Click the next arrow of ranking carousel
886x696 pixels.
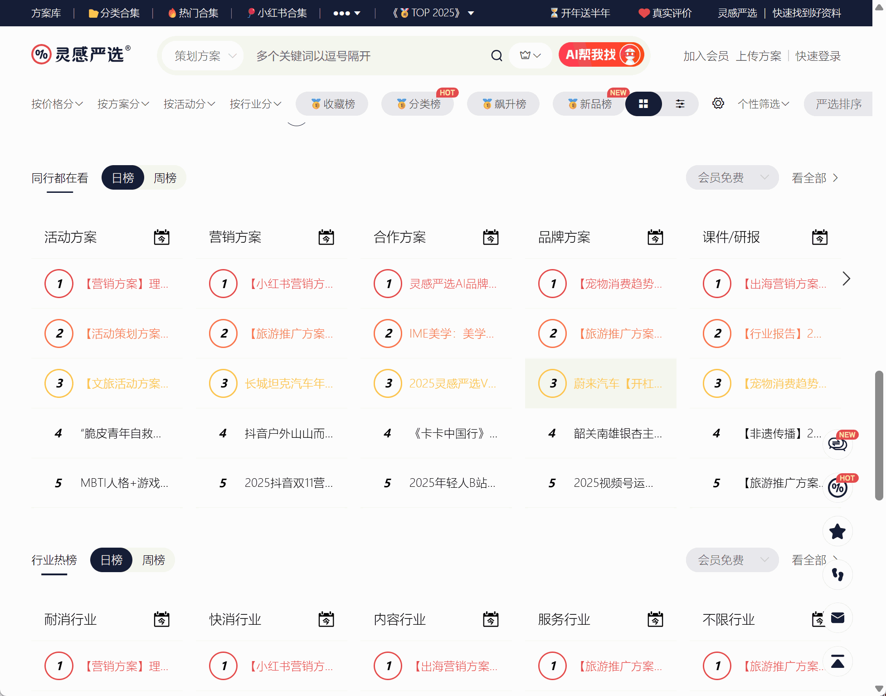click(x=846, y=279)
